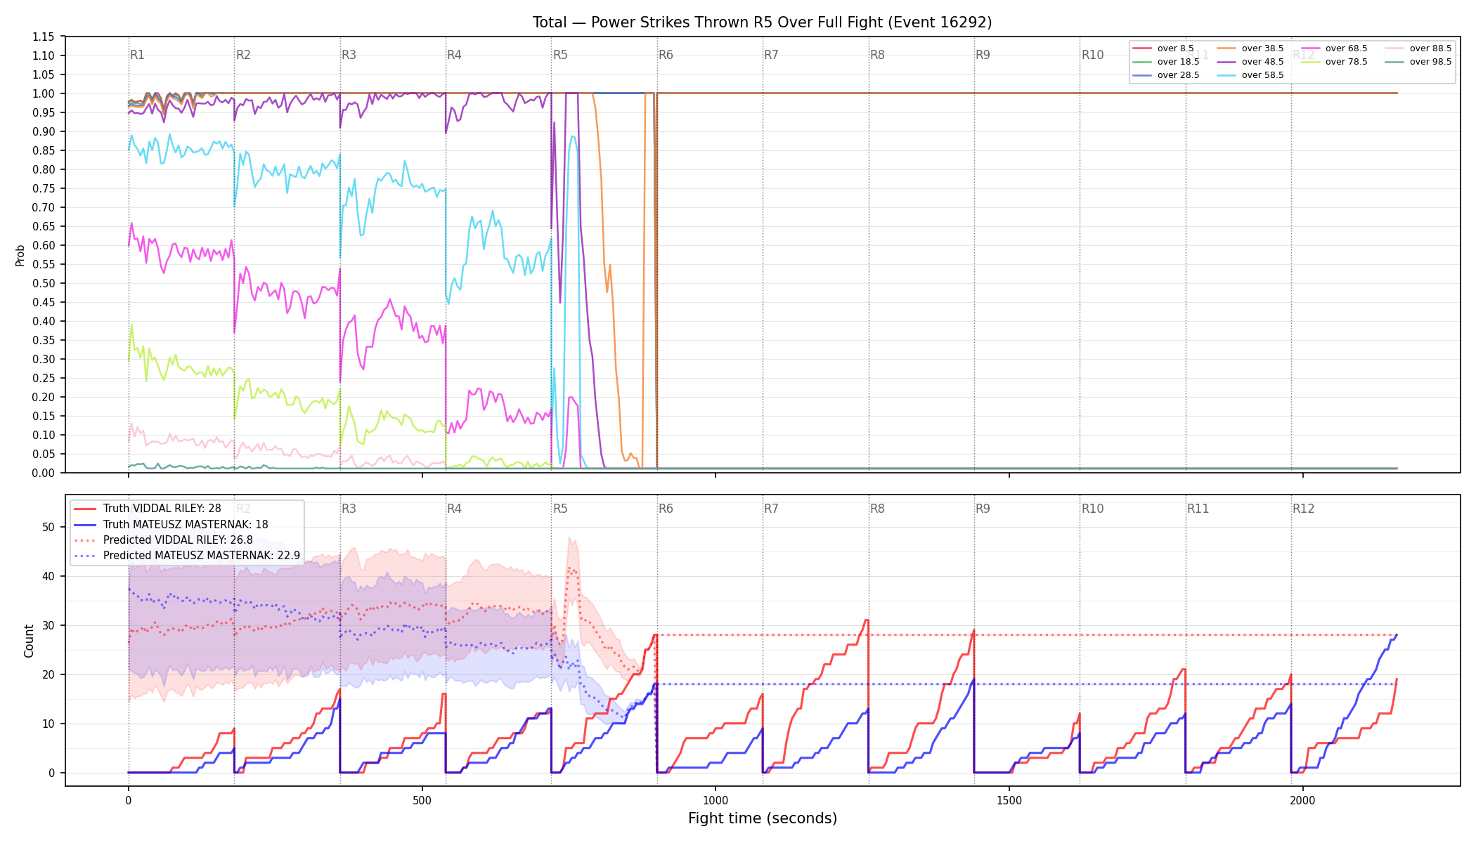Click the 0.30 tick on the Prob axis
The width and height of the screenshot is (1476, 843).
tap(44, 359)
